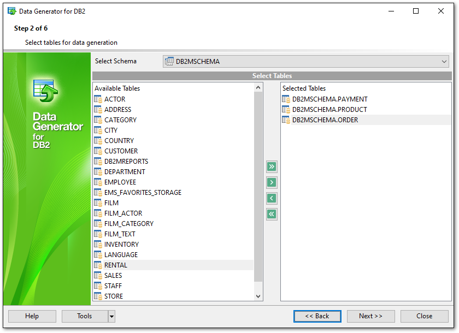Select the INVENTORY table name
The height and width of the screenshot is (333, 459).
coord(121,245)
